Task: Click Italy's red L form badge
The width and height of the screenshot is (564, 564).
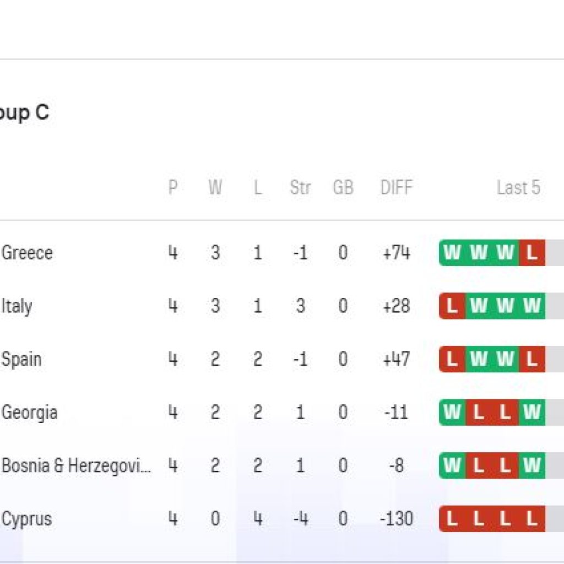Action: pyautogui.click(x=452, y=306)
